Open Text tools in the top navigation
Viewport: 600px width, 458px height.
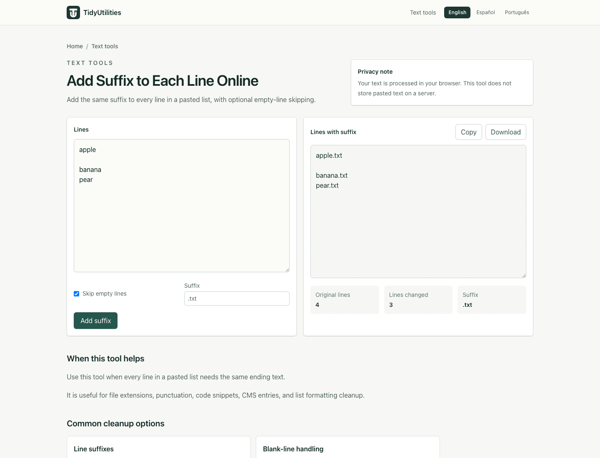pos(423,12)
